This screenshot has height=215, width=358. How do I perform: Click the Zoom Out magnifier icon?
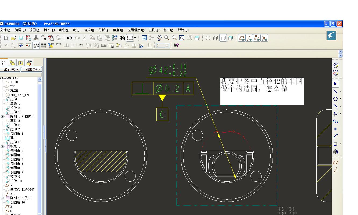point(174,38)
